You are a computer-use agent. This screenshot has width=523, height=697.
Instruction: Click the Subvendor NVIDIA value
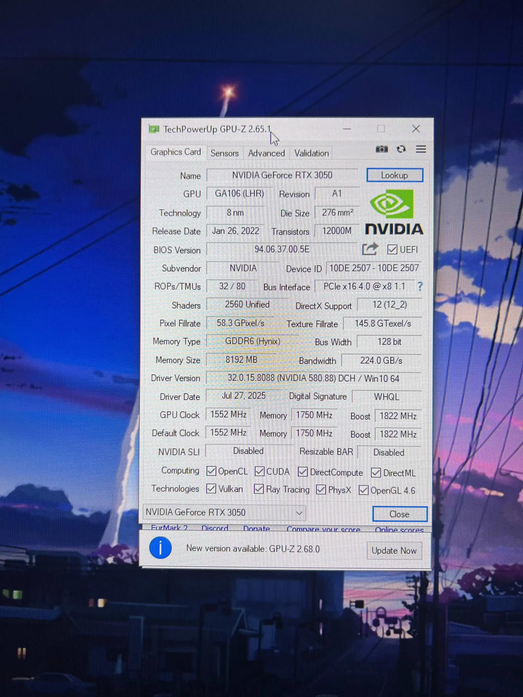tap(243, 268)
